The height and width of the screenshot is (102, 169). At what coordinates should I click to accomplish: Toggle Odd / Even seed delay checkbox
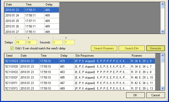click(x=12, y=48)
